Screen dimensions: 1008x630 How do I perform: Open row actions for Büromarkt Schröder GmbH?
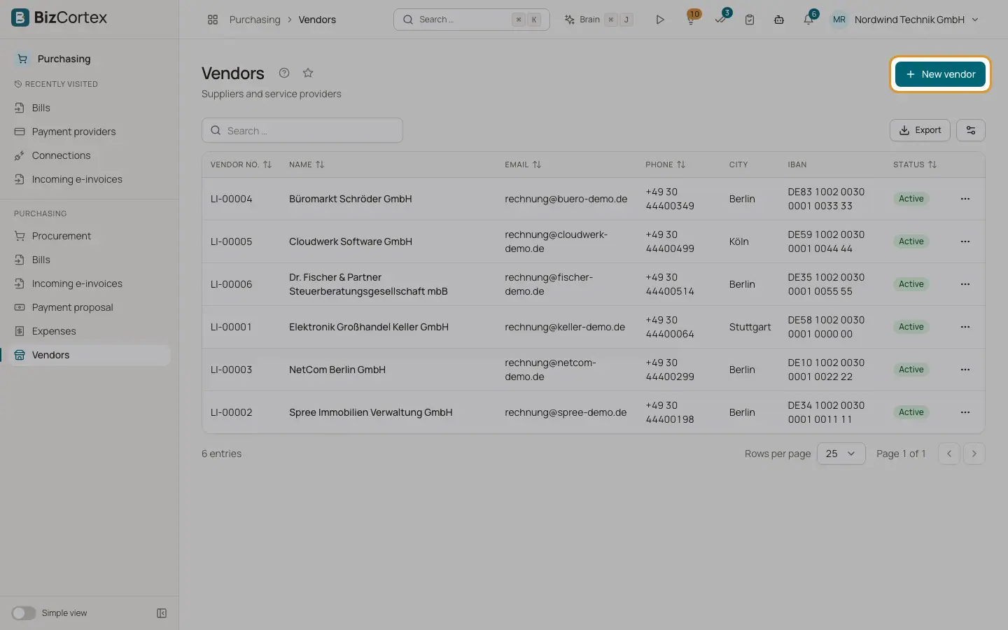click(x=965, y=199)
